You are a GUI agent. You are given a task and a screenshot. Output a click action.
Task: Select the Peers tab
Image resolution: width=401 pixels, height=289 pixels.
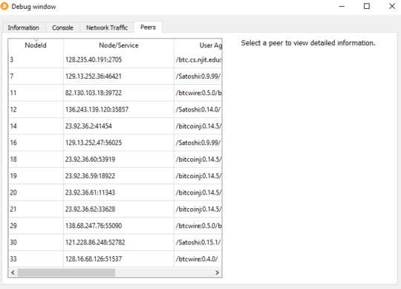148,27
